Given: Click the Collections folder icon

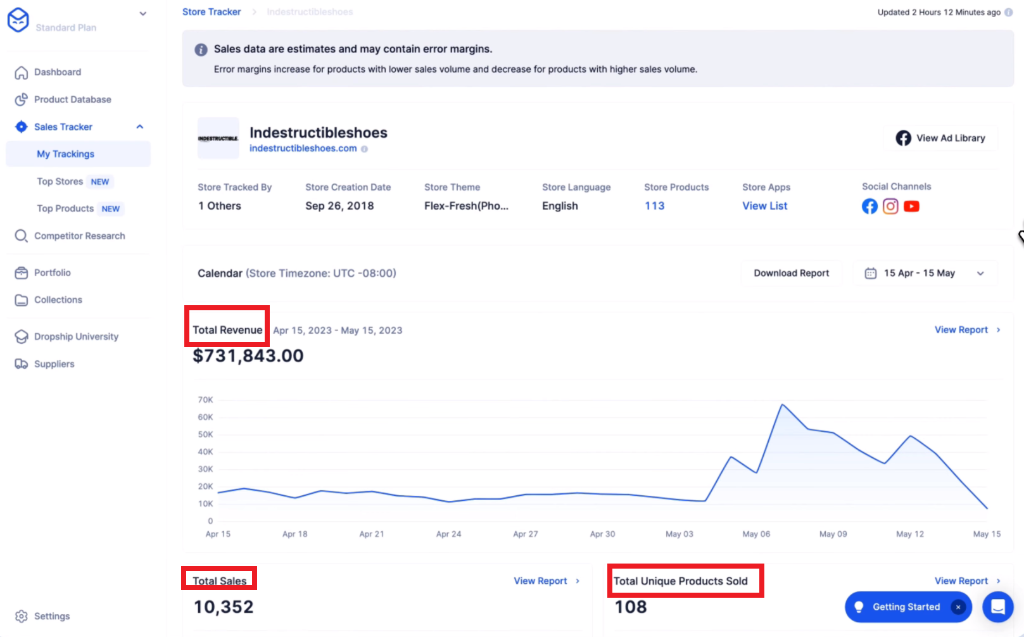Looking at the screenshot, I should coord(22,300).
